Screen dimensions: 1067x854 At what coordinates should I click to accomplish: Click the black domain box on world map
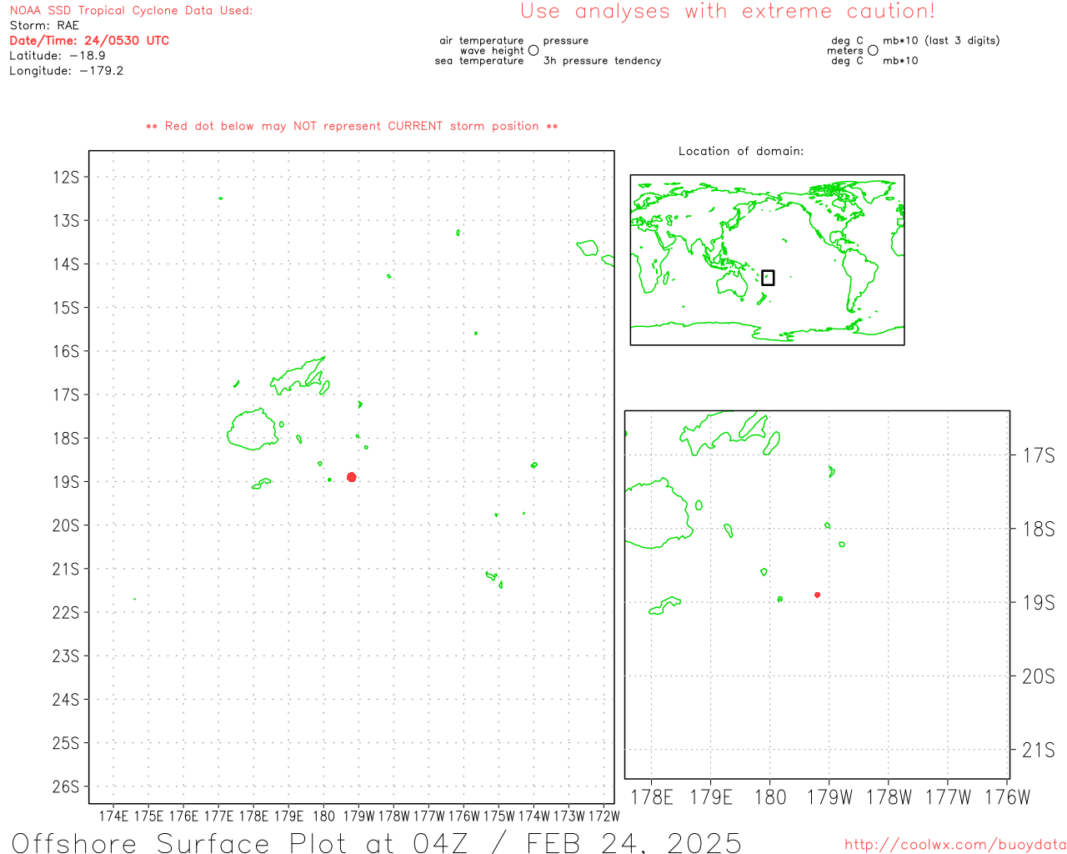click(768, 278)
